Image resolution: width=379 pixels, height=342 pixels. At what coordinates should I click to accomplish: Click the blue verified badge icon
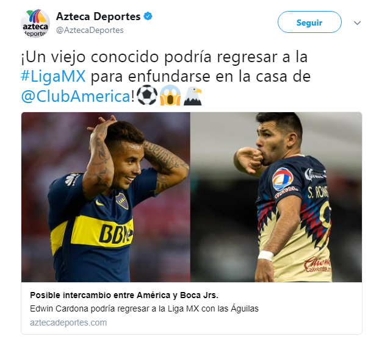[x=148, y=16]
